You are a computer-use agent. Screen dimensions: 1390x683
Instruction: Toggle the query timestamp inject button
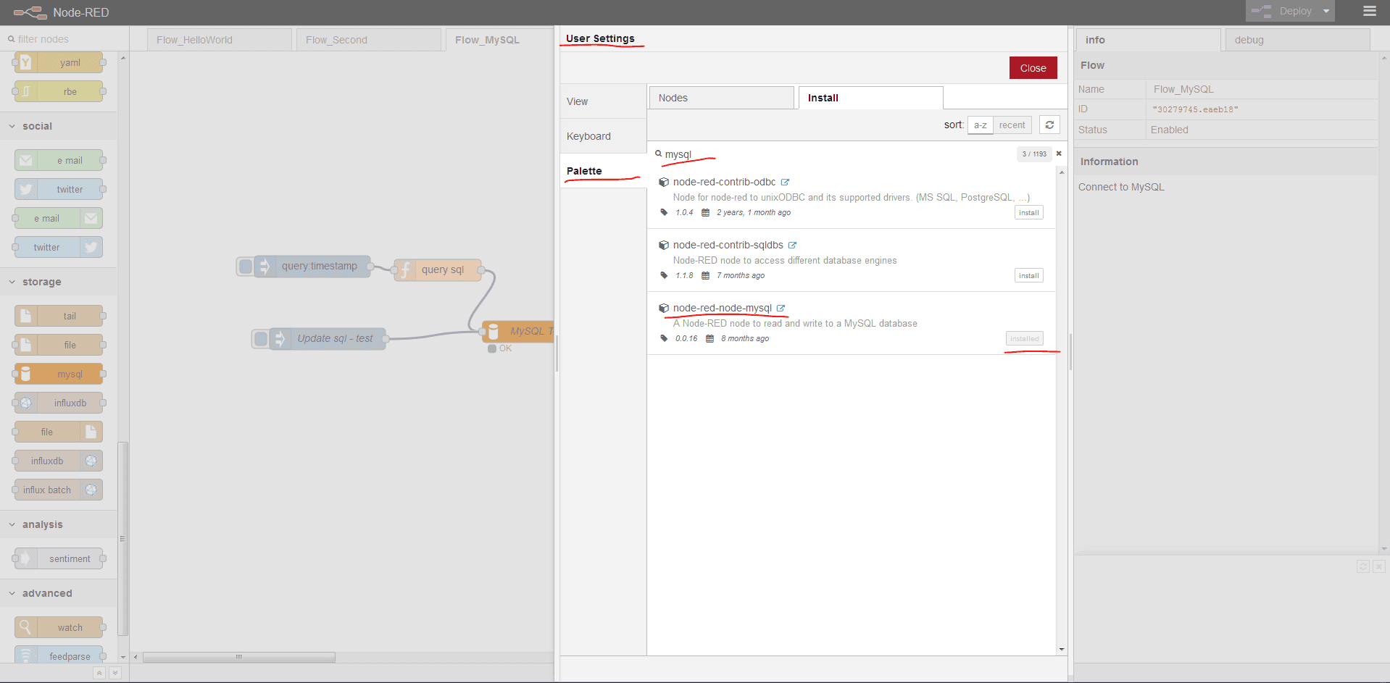click(x=246, y=267)
